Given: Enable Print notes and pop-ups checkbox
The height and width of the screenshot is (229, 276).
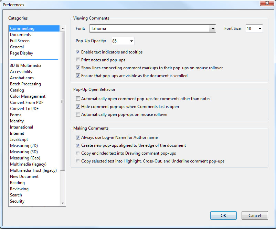Looking at the screenshot, I should coord(78,60).
